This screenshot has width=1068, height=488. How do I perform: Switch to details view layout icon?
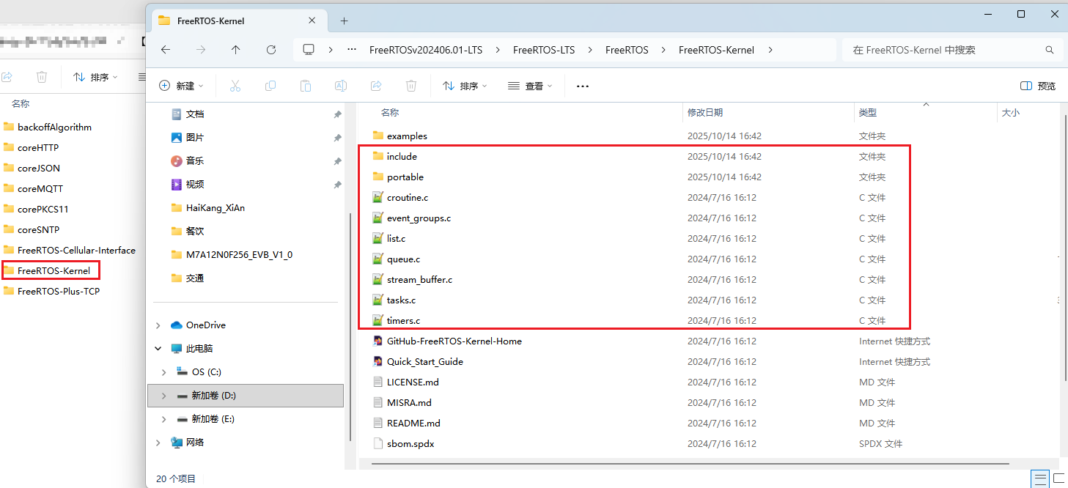[x=1040, y=479]
